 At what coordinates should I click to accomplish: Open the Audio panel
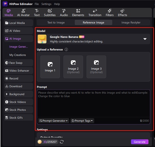click(64, 13)
